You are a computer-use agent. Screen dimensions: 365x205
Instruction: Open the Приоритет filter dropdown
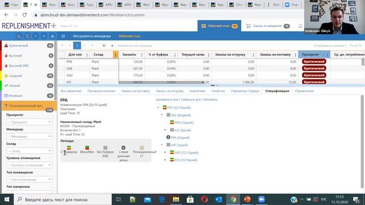pos(29,122)
